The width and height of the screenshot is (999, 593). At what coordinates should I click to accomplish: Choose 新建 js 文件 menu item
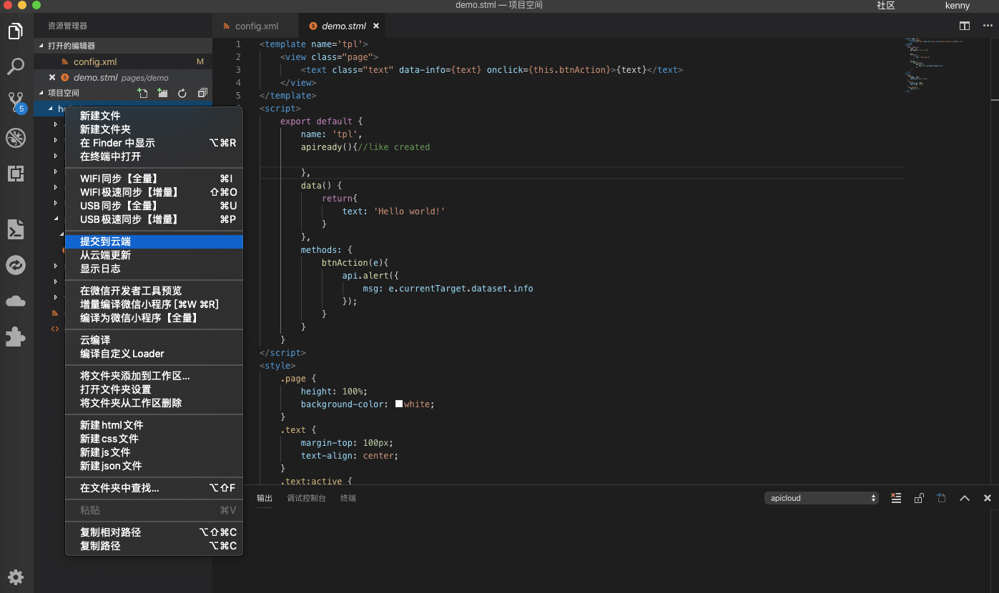click(154, 452)
